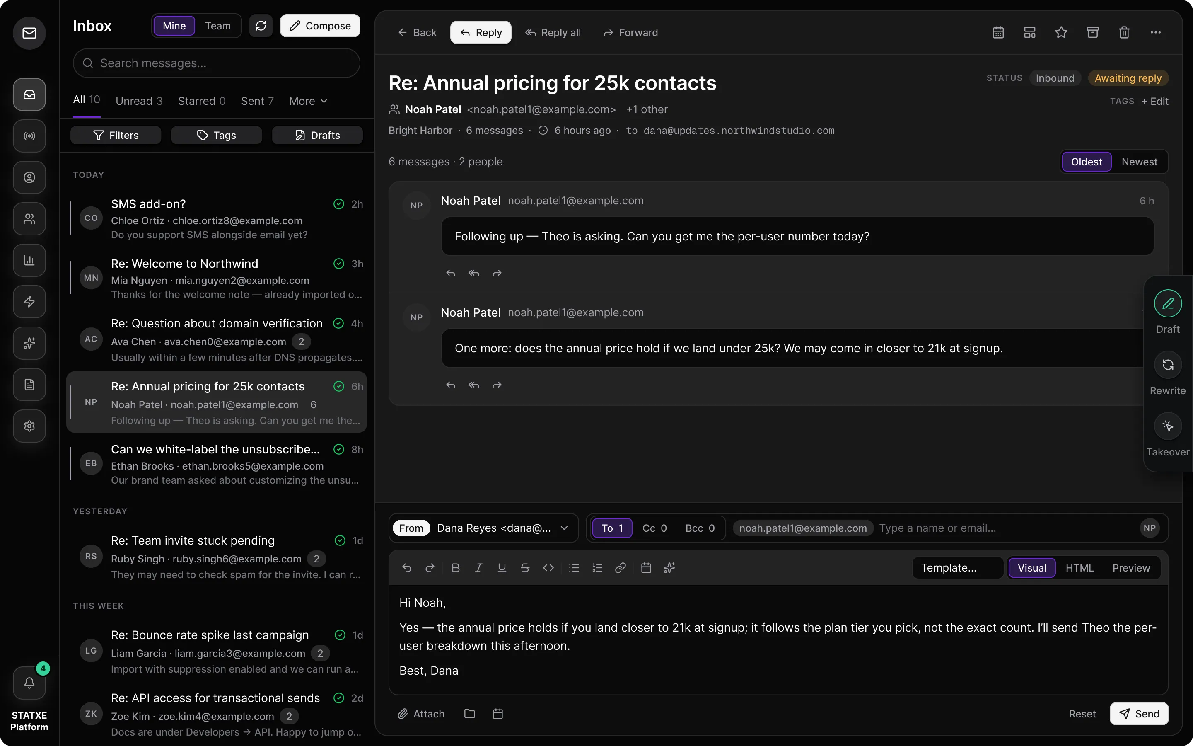Click the Search messages field
This screenshot has width=1193, height=746.
[x=216, y=63]
